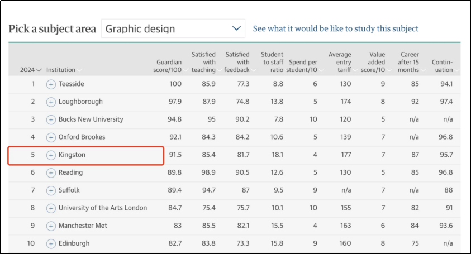
Task: Click the Kingston institution name
Action: tap(72, 155)
